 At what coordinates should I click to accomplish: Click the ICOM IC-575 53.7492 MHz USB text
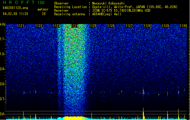121,10
